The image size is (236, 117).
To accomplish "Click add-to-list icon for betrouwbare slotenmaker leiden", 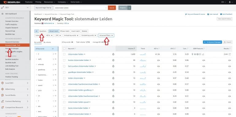I will [113, 66].
